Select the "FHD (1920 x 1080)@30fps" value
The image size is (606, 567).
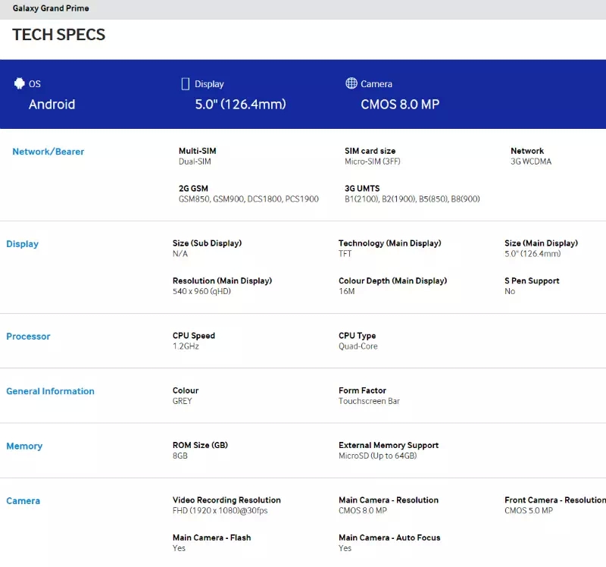(x=220, y=511)
